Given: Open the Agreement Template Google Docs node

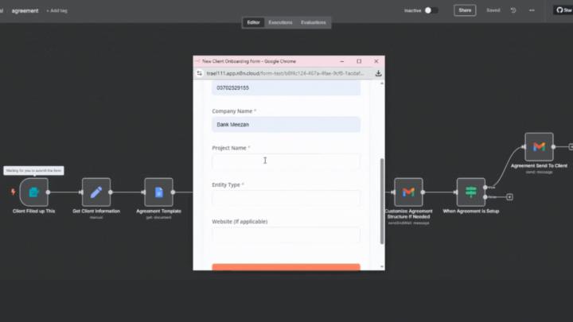Looking at the screenshot, I should 158,192.
